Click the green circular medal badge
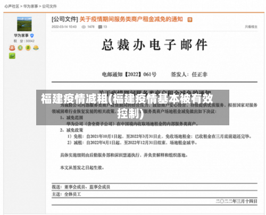The width and height of the screenshot is (266, 215). tap(20, 48)
